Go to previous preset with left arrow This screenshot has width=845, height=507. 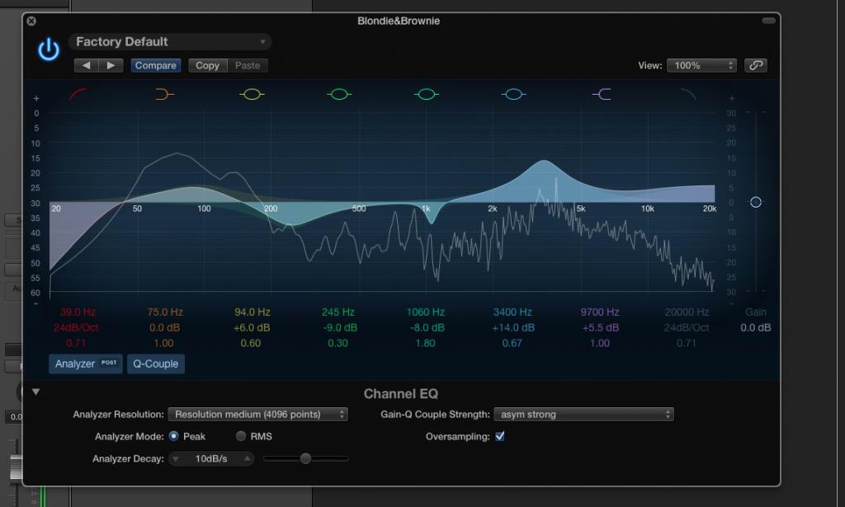click(x=87, y=65)
